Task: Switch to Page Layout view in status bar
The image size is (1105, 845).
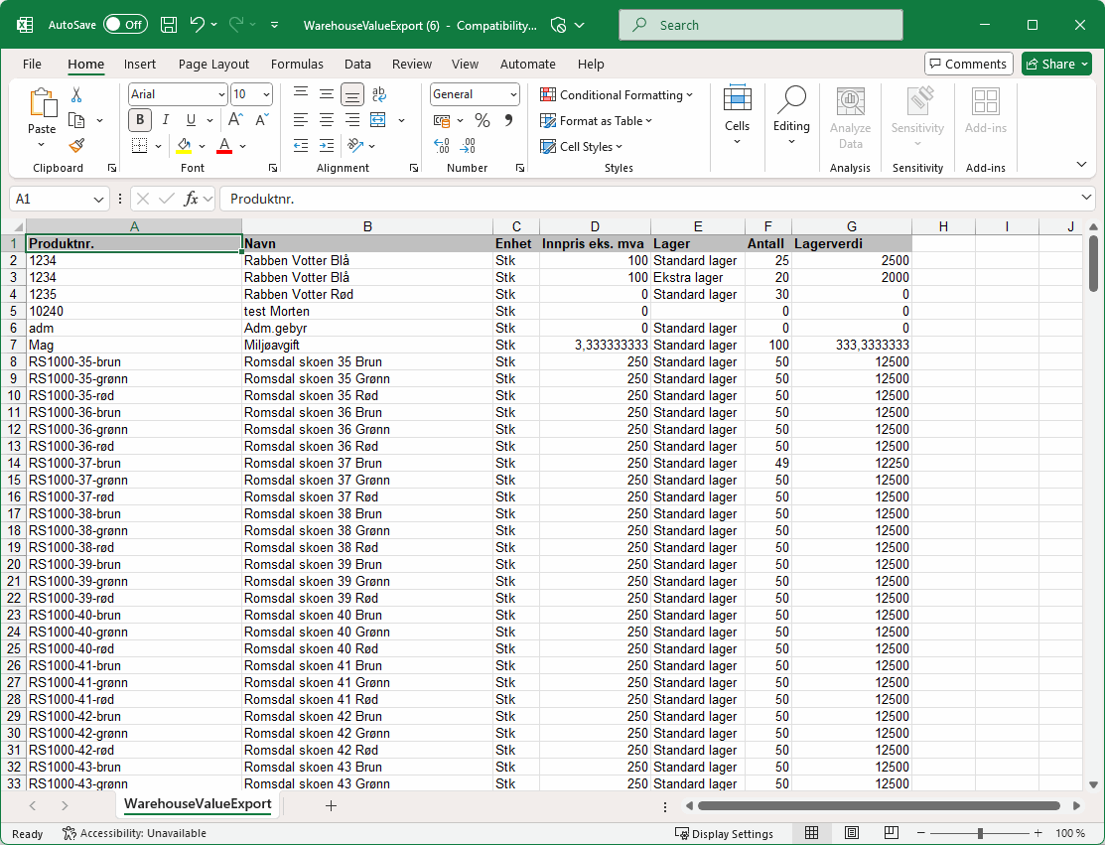Action: (851, 833)
